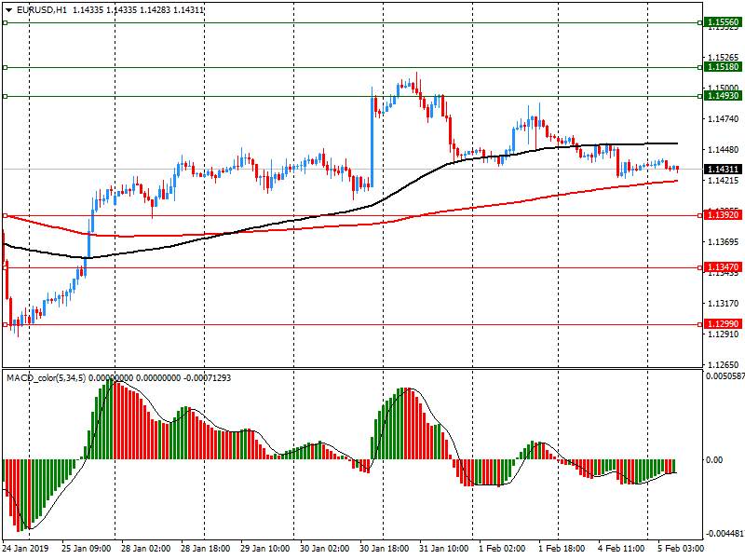Click the 1 Feb 02:00 time label

(x=501, y=550)
